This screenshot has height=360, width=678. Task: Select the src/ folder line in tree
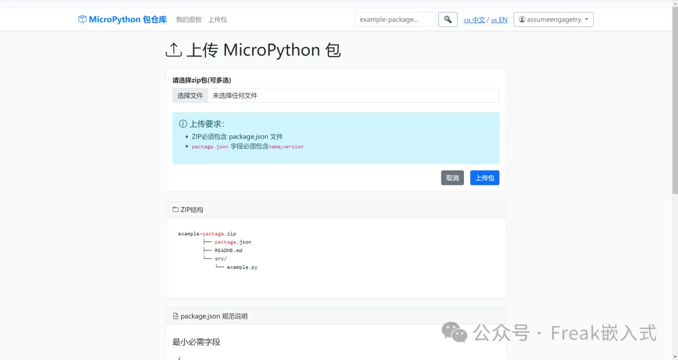coord(220,258)
